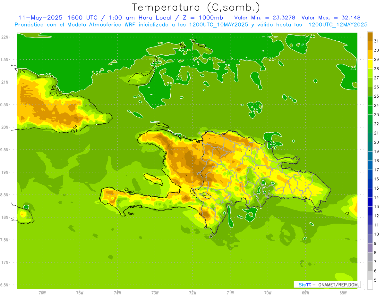Viewport: 385px width, 297px height.
Task: Click the 21N latitude label
Action: 5,82
